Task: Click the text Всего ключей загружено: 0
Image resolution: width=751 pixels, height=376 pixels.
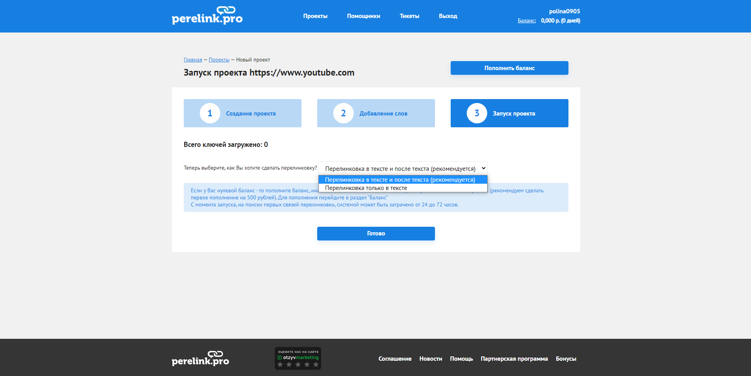Action: [226, 145]
